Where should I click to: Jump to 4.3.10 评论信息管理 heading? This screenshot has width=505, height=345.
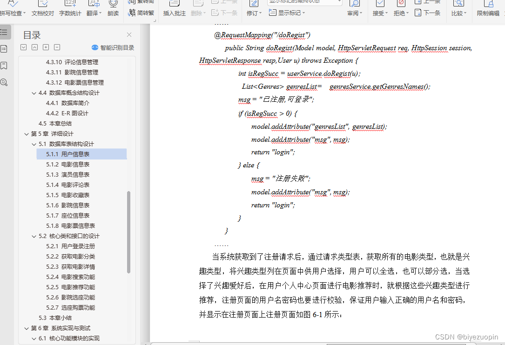(72, 62)
